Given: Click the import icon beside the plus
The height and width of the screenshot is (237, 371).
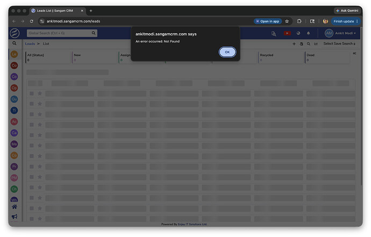Looking at the screenshot, I should (301, 44).
